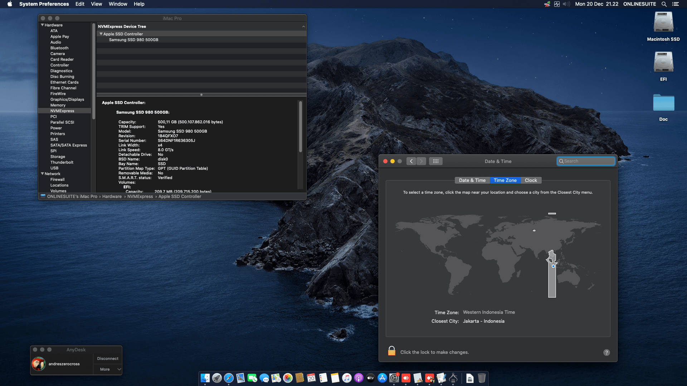This screenshot has width=687, height=386.
Task: Select Bluetooth in hardware sidebar
Action: click(x=59, y=48)
